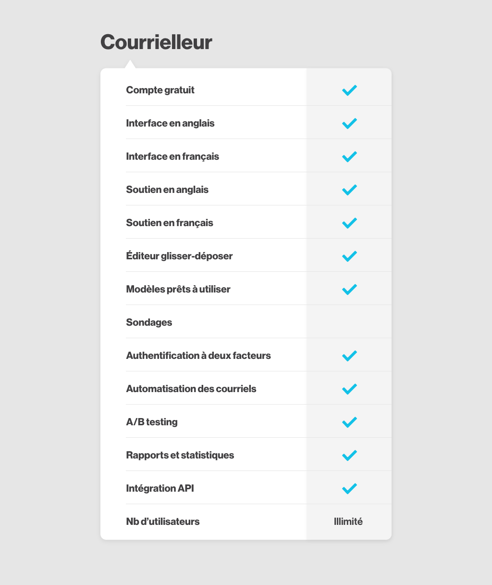Select the checkmark for Interface en français

coord(349,156)
